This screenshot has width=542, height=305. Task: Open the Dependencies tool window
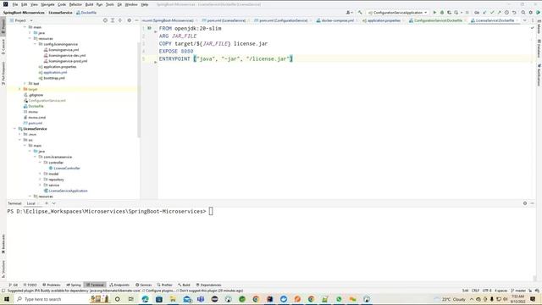208,285
